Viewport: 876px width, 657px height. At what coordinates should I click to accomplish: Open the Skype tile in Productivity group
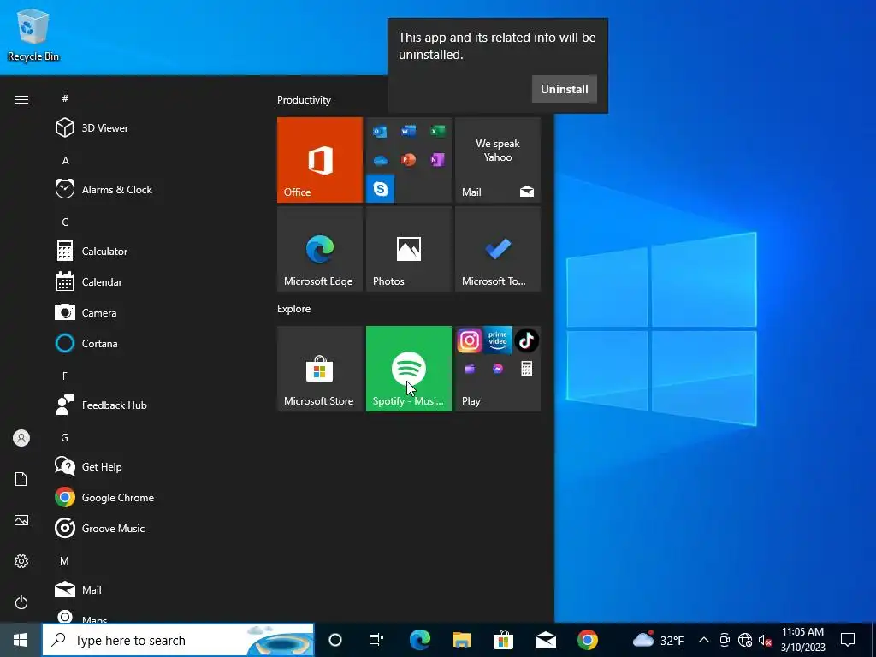tap(381, 189)
